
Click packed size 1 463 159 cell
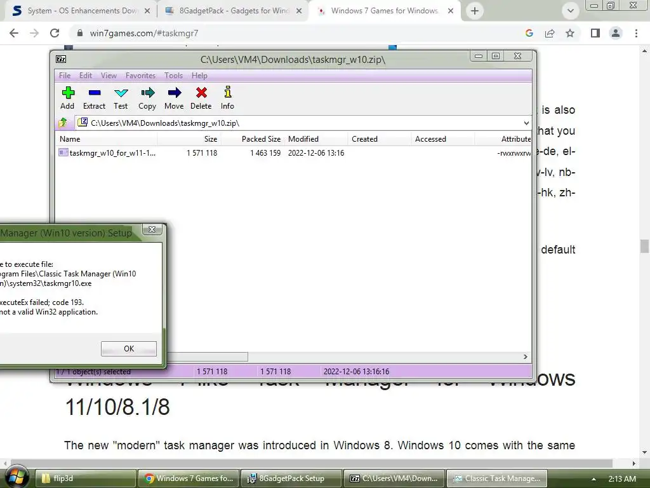point(265,152)
